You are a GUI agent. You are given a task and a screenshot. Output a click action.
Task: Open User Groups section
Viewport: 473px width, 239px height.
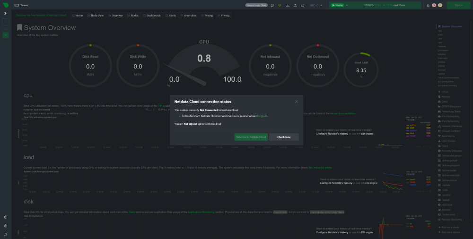pyautogui.click(x=447, y=141)
